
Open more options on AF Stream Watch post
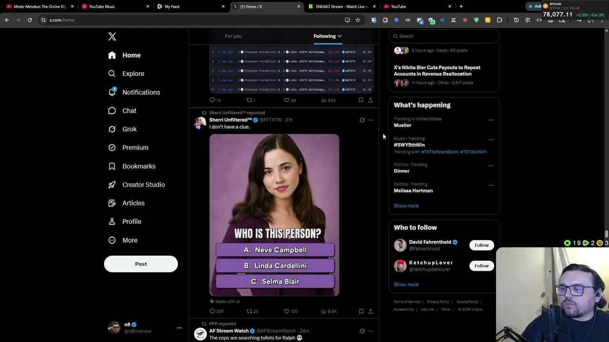pos(371,331)
